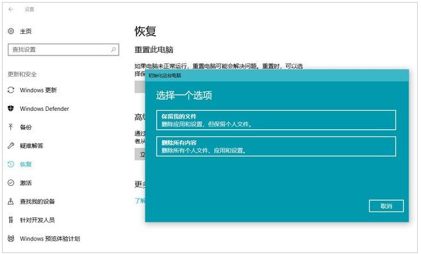Open 查找我的设备 section

point(37,202)
